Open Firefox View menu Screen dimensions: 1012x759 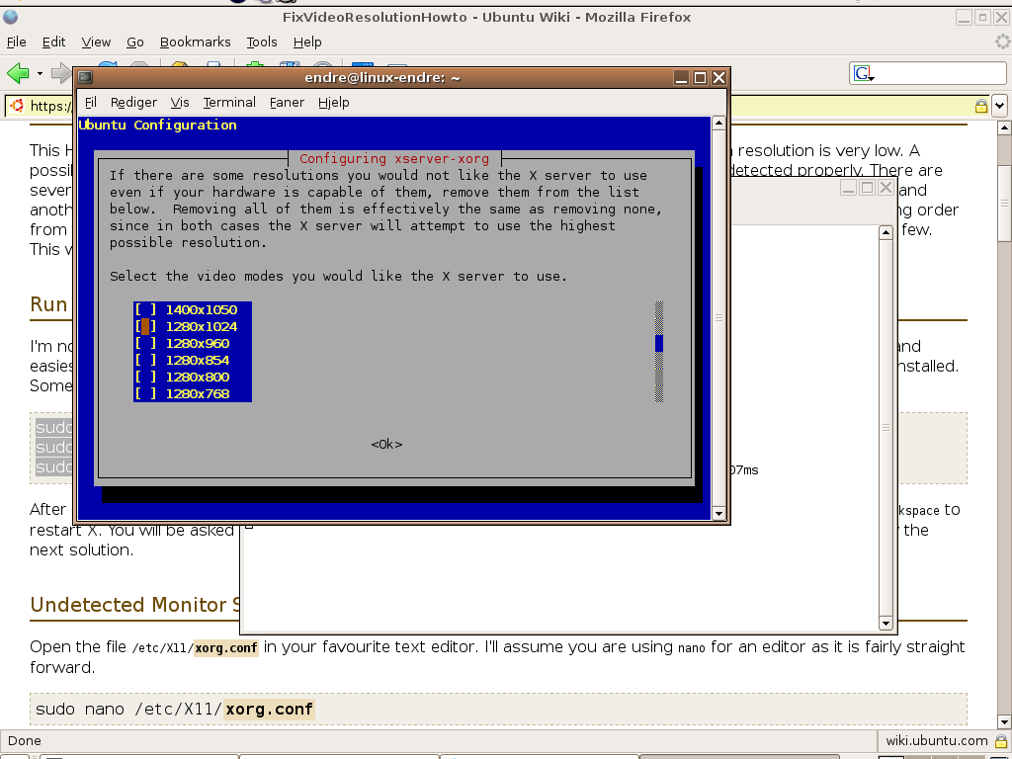coord(96,42)
